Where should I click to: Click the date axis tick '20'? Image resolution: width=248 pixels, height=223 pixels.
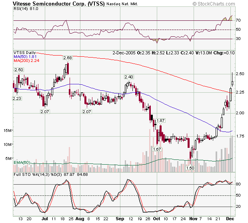pos(29,219)
